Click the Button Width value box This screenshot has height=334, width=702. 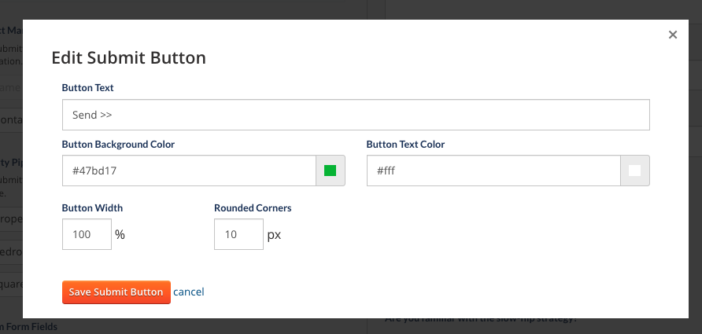pyautogui.click(x=87, y=234)
